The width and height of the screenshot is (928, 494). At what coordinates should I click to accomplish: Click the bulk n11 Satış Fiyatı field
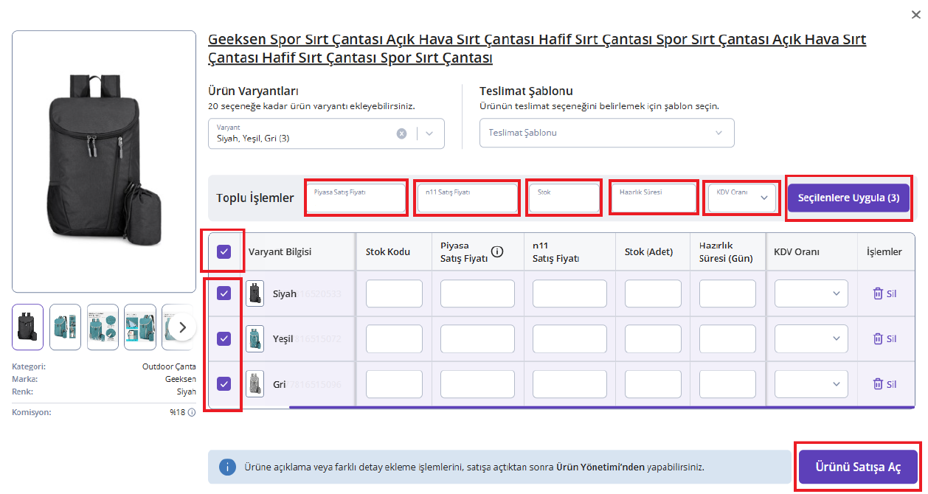click(x=465, y=198)
